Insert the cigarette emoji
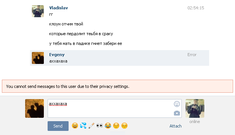Image resolution: width=235 pixels, height=135 pixels. (91, 126)
